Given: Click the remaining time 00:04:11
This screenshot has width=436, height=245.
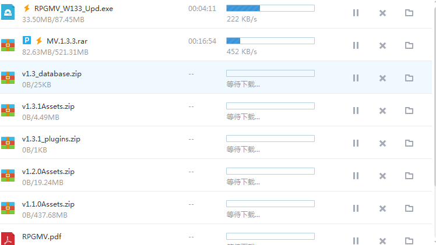Looking at the screenshot, I should pyautogui.click(x=202, y=9).
